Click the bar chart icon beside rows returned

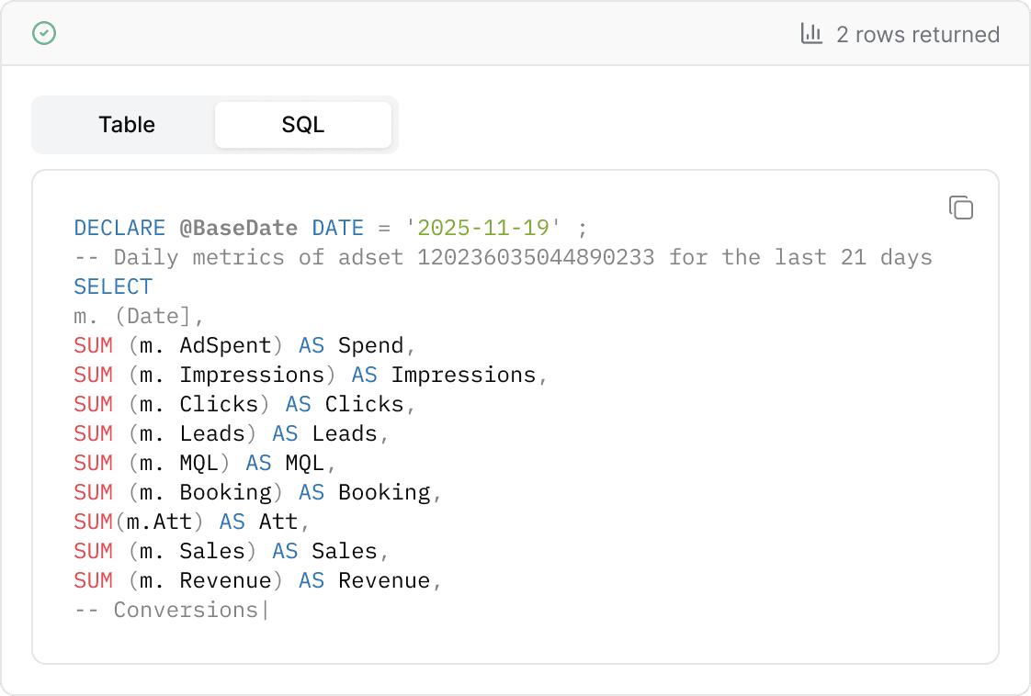811,34
